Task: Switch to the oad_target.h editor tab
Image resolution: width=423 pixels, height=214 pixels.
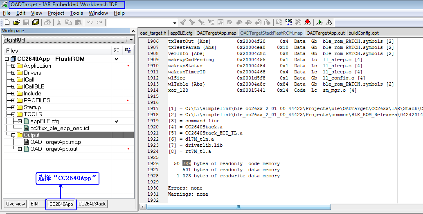Action: (x=153, y=33)
